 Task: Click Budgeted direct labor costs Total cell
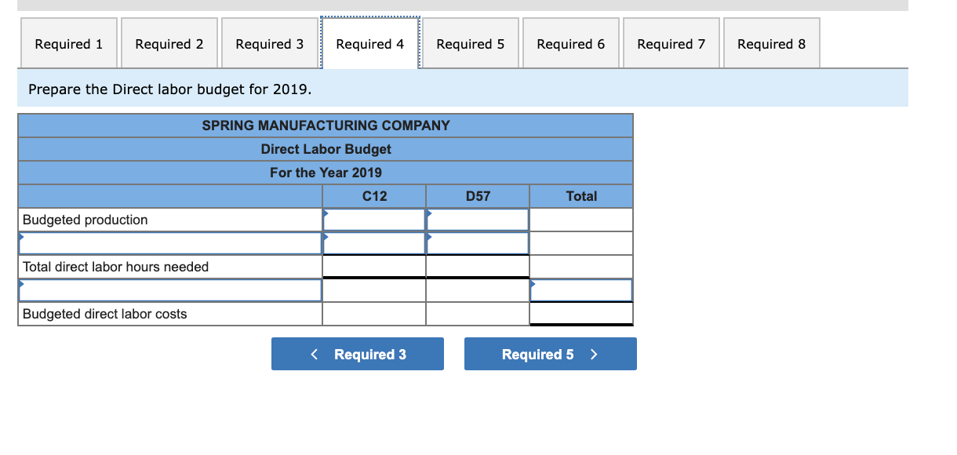click(x=581, y=314)
